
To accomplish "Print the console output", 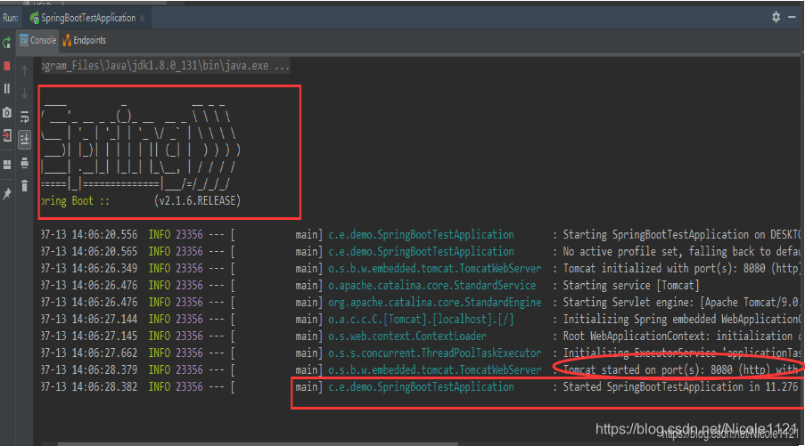I will pyautogui.click(x=24, y=163).
